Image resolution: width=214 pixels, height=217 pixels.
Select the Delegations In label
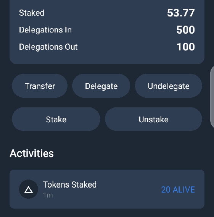point(45,30)
